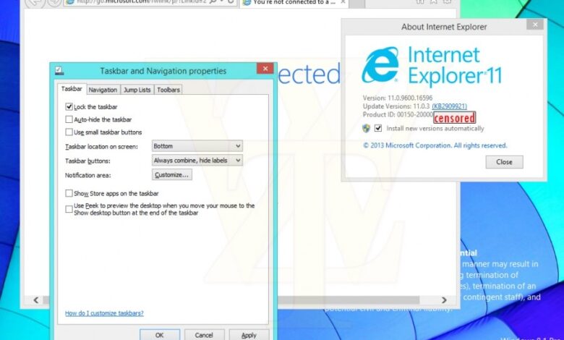Click the 'Taskbar and Navigation properties' title text
The image size is (564, 340).
[163, 71]
